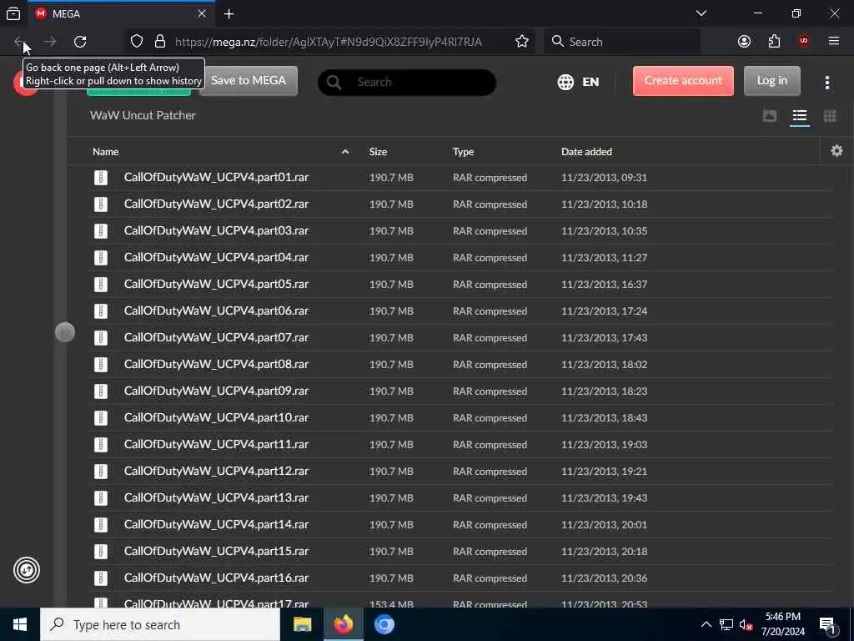Close the MEGA tab
The image size is (854, 641).
click(202, 13)
